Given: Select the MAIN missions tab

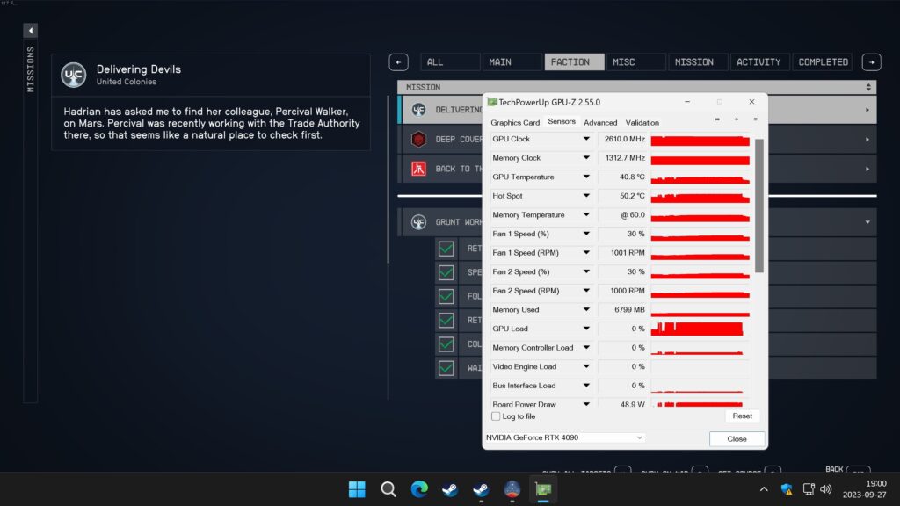Looking at the screenshot, I should coord(512,62).
